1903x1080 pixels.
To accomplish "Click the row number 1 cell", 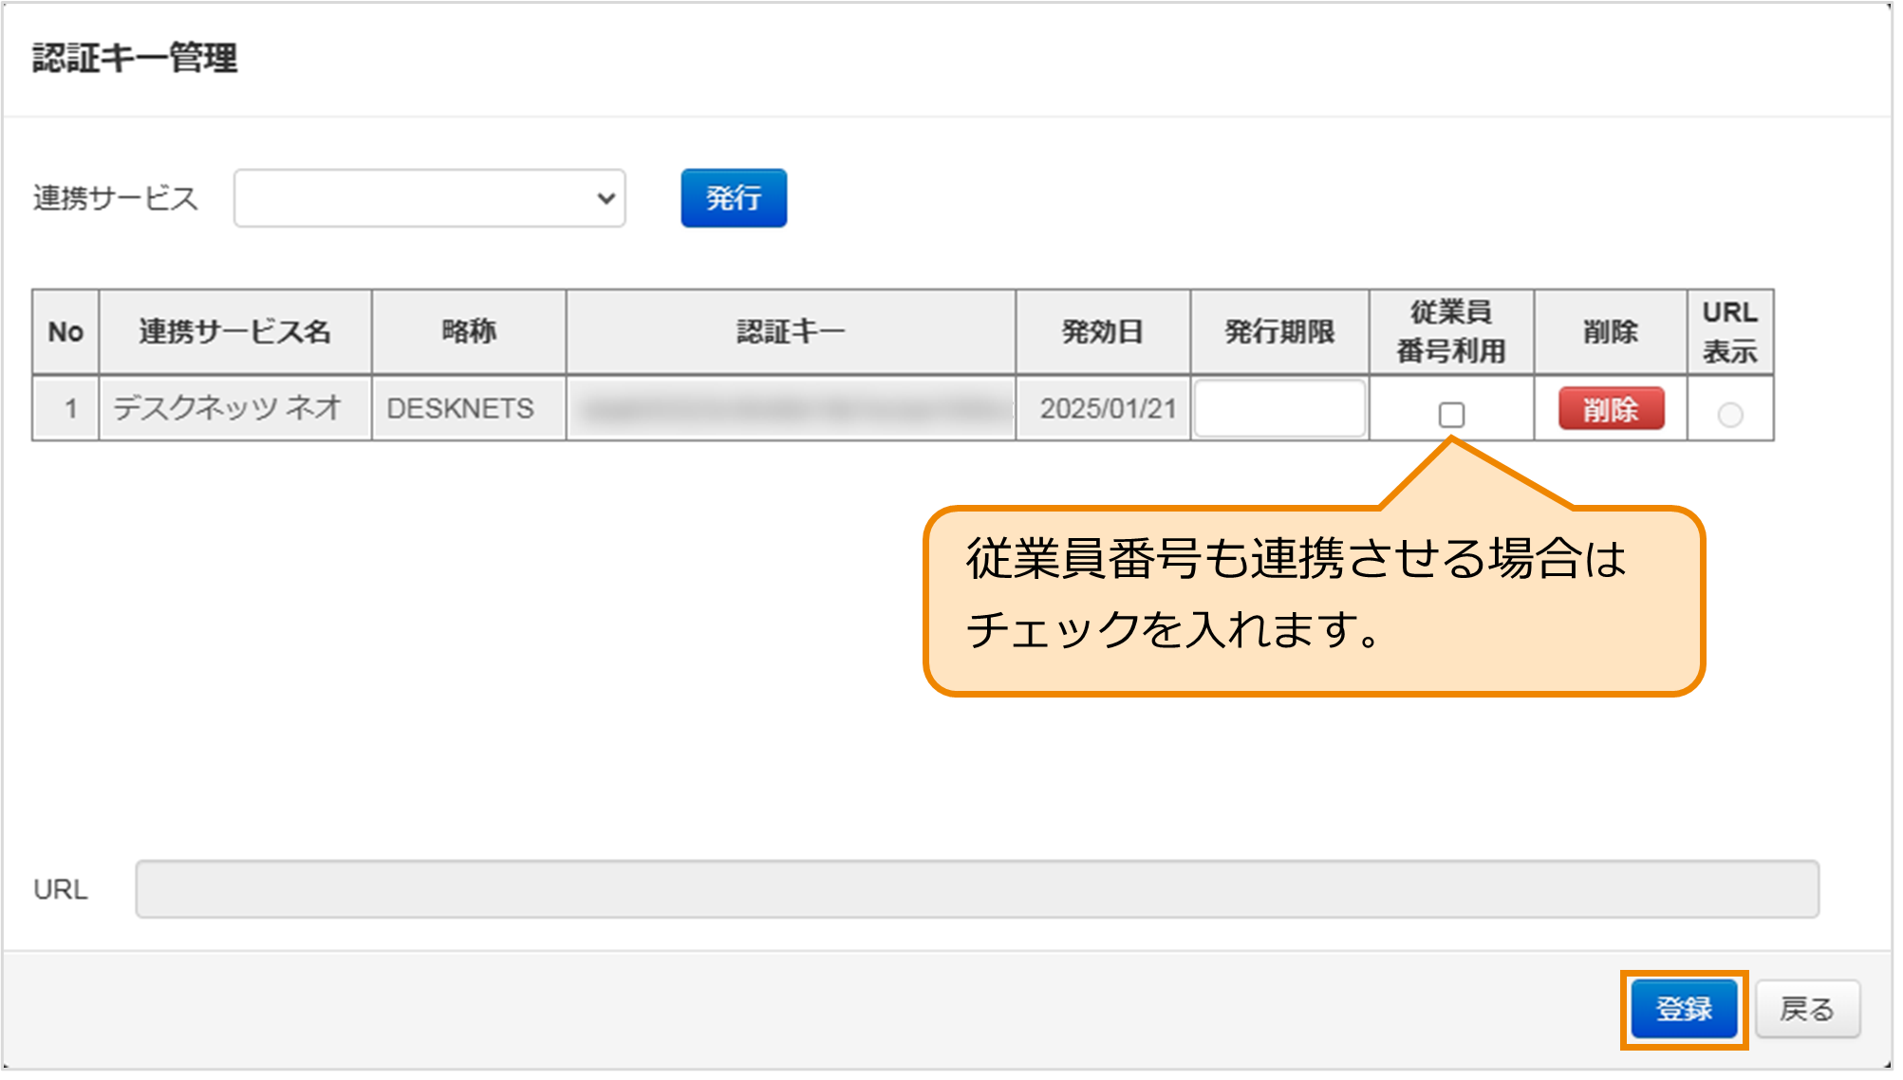I will click(64, 408).
